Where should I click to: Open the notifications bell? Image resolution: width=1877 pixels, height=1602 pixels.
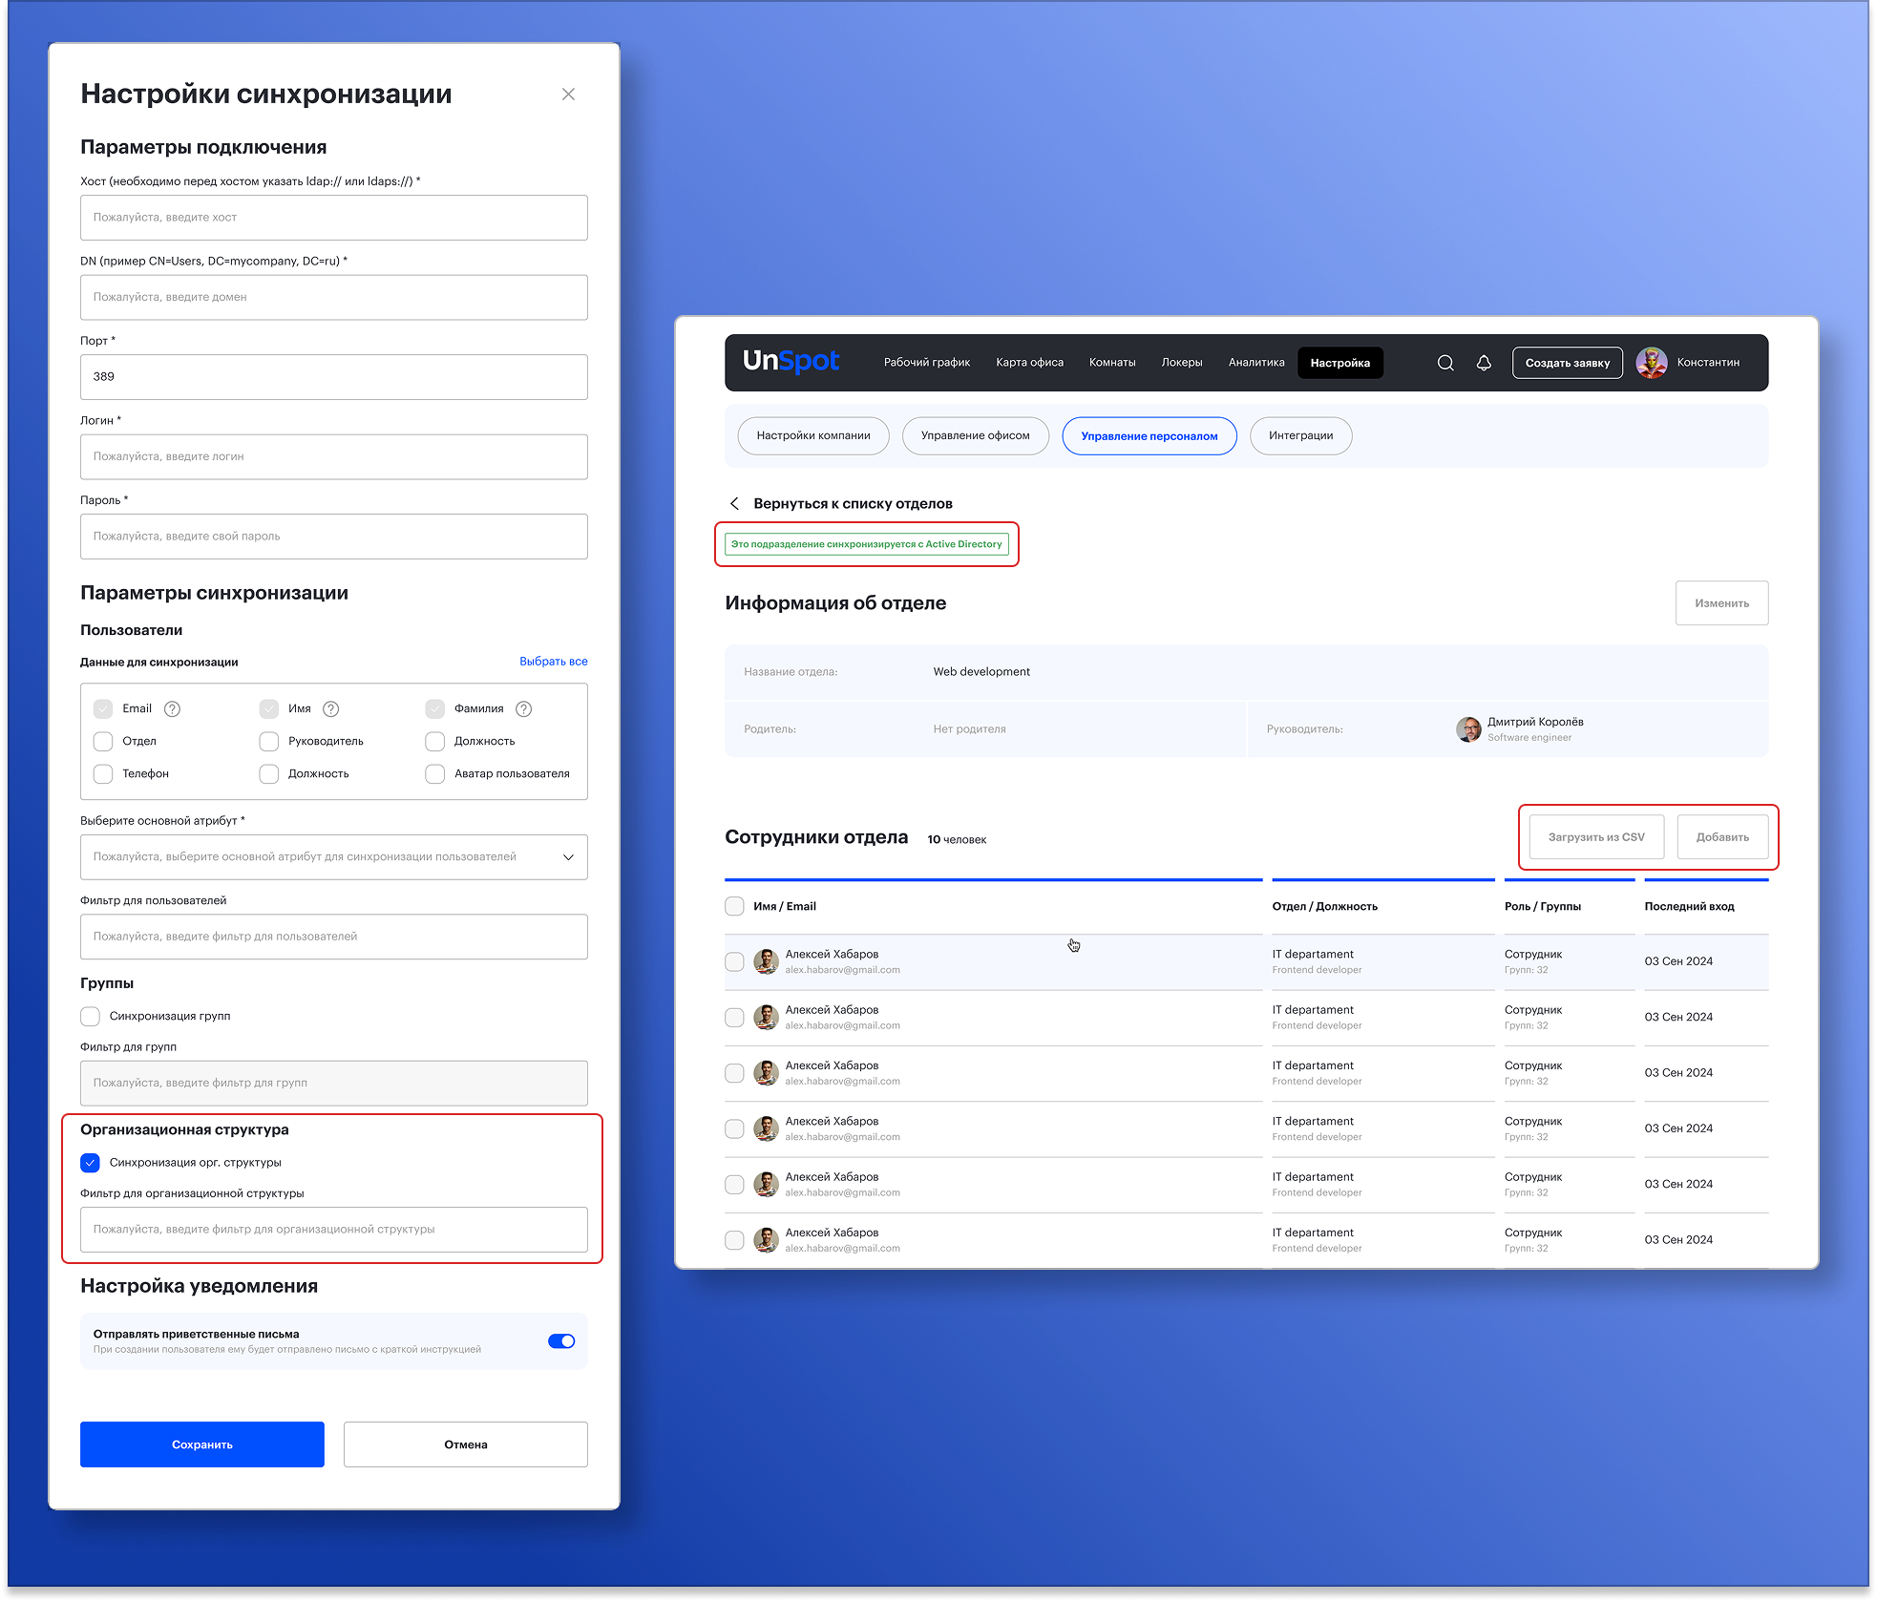1484,363
